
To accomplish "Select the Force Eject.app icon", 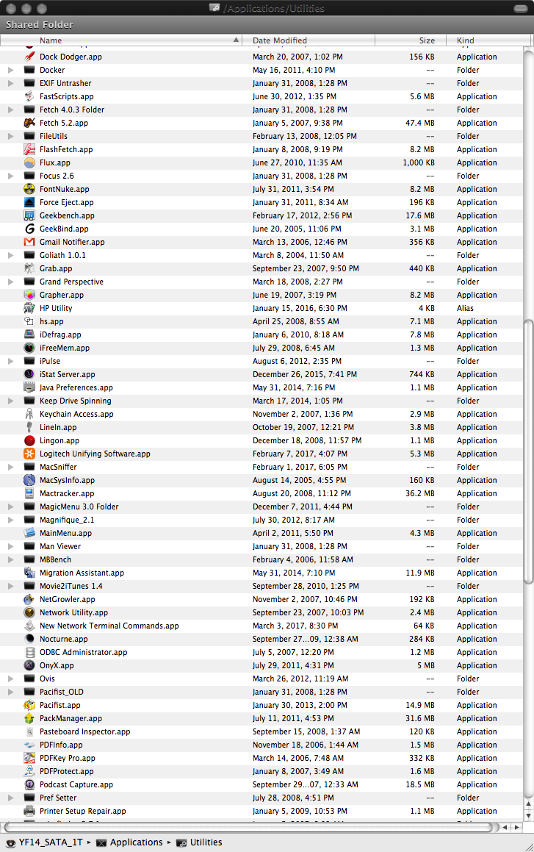I will [30, 202].
